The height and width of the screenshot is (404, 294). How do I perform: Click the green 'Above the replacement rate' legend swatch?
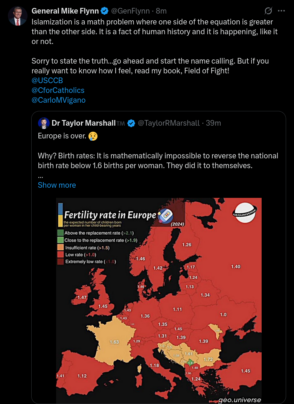click(60, 233)
